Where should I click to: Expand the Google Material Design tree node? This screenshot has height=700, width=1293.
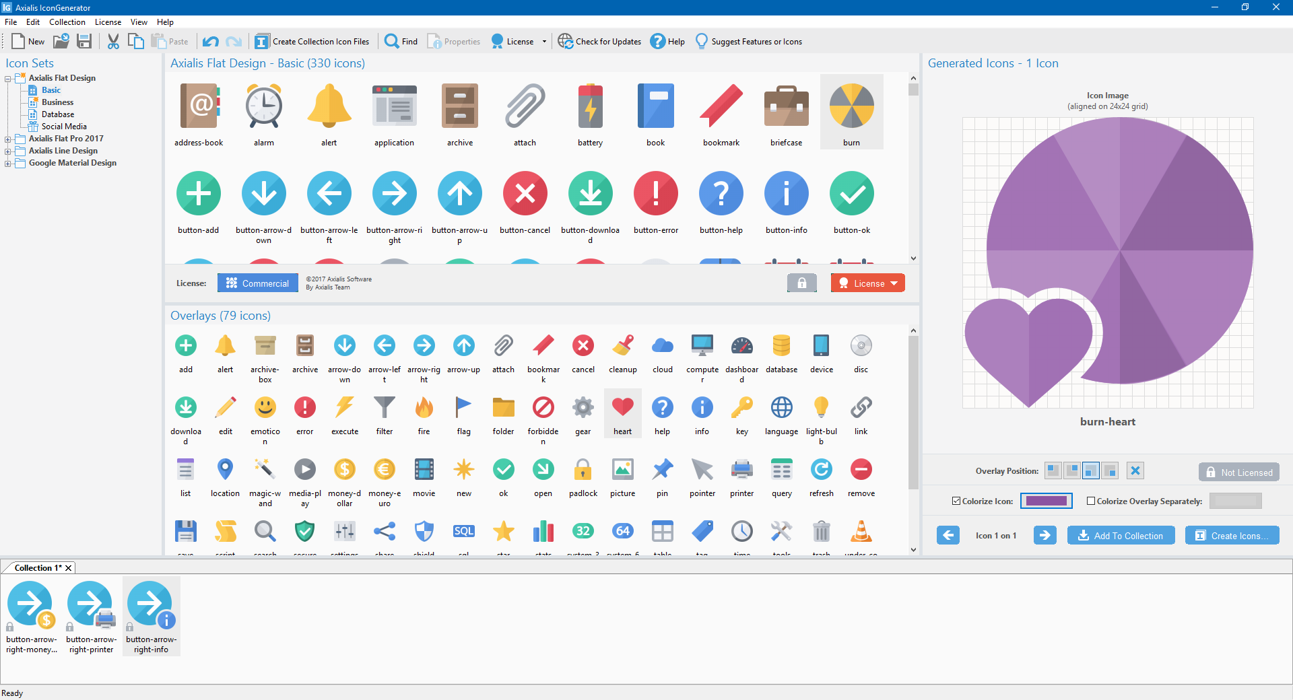(8, 164)
